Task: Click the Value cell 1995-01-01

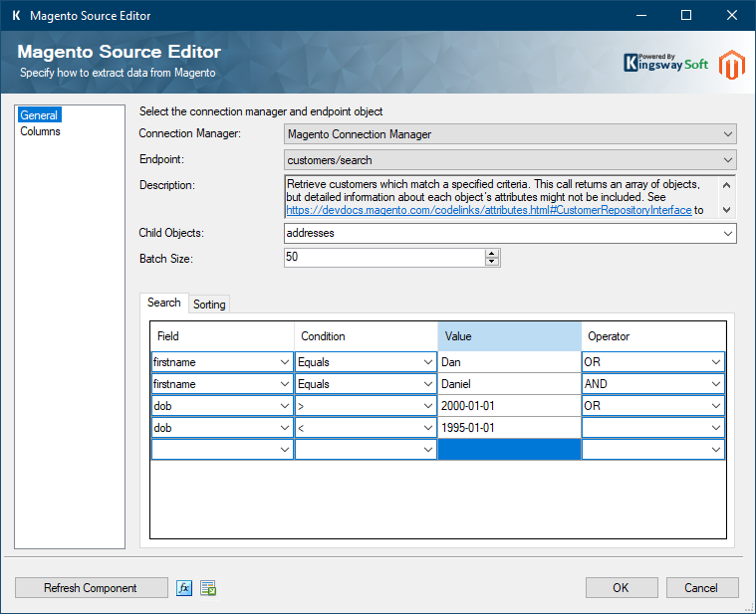Action: tap(509, 428)
